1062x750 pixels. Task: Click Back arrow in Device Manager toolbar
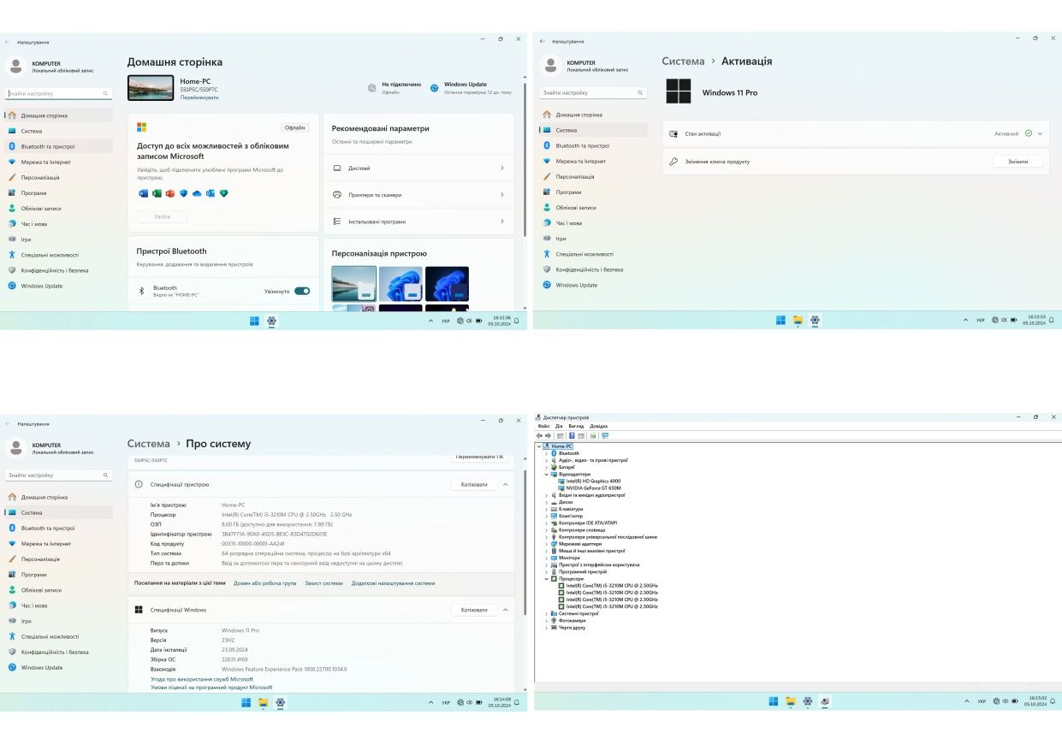(540, 435)
